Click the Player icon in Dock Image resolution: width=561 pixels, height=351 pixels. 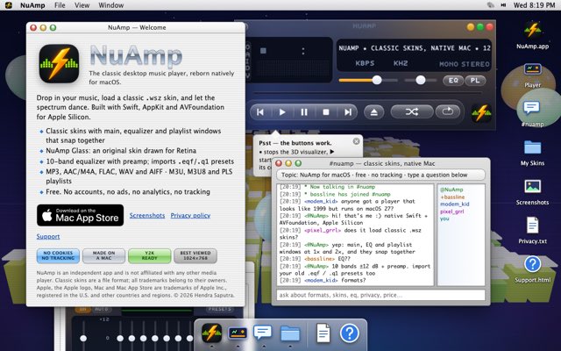click(x=238, y=333)
